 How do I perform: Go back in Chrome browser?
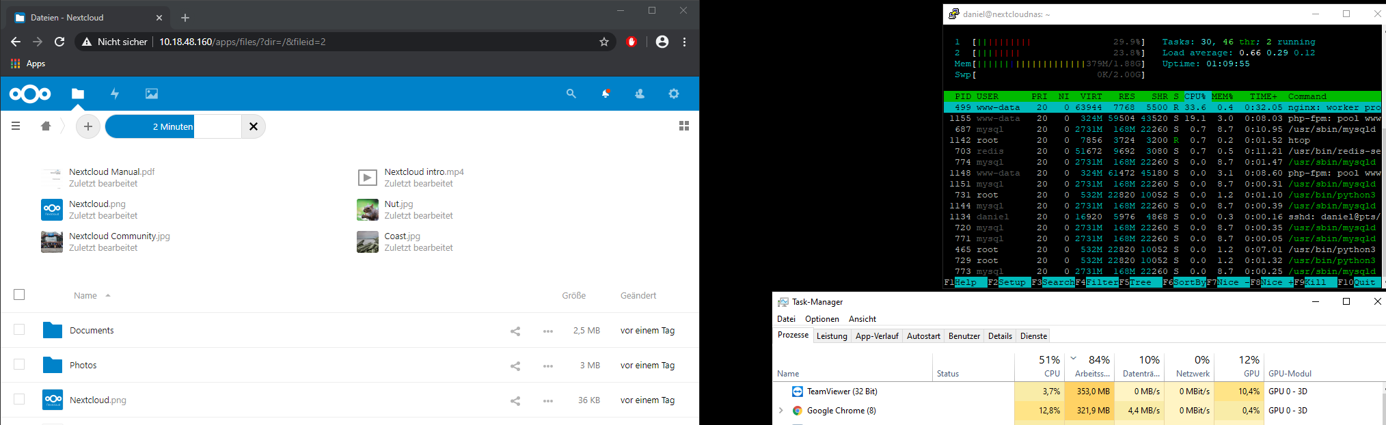(16, 42)
